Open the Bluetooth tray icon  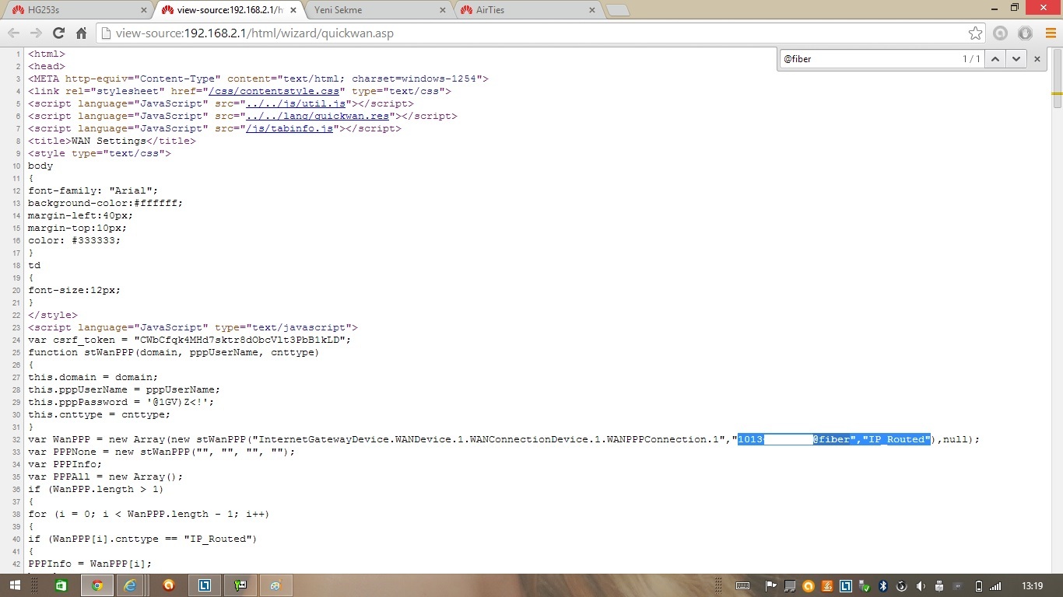(x=883, y=586)
